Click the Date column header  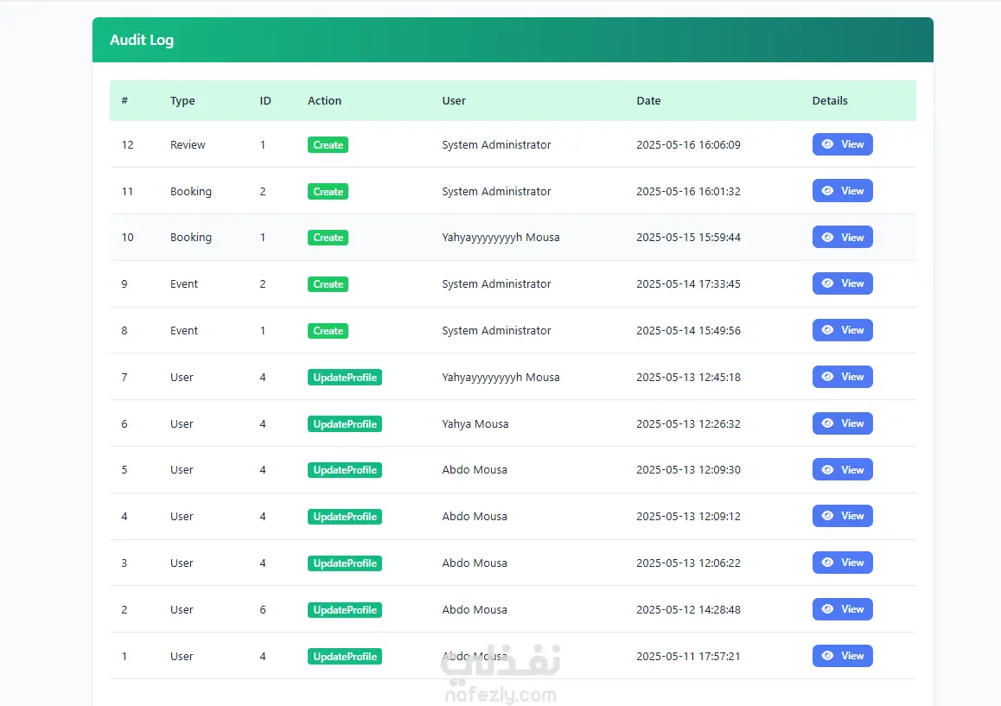click(648, 101)
